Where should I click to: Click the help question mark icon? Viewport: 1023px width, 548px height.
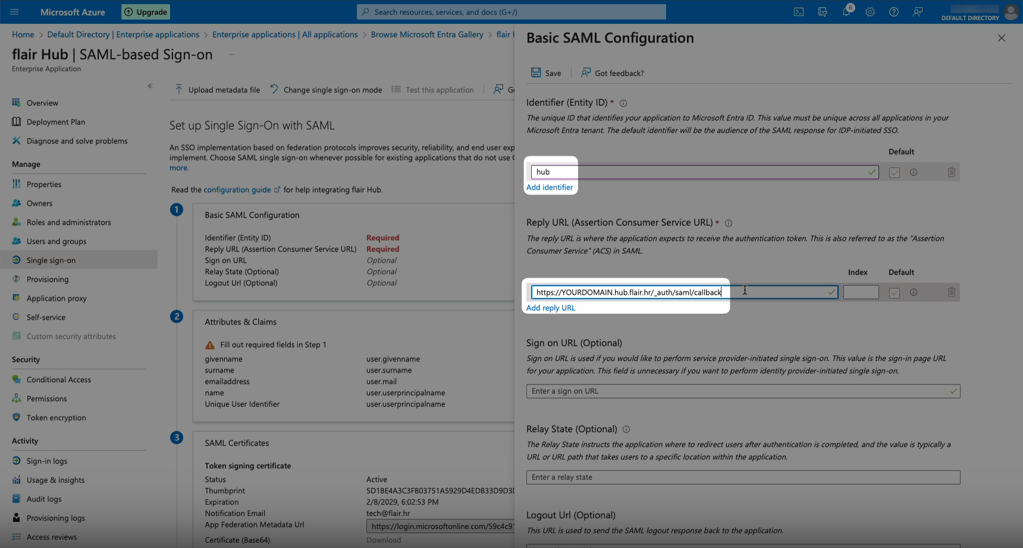(894, 12)
